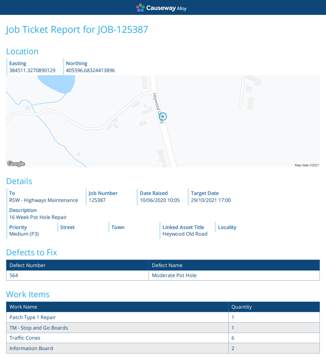Click the blue location marker on map
The height and width of the screenshot is (358, 326).
click(163, 116)
